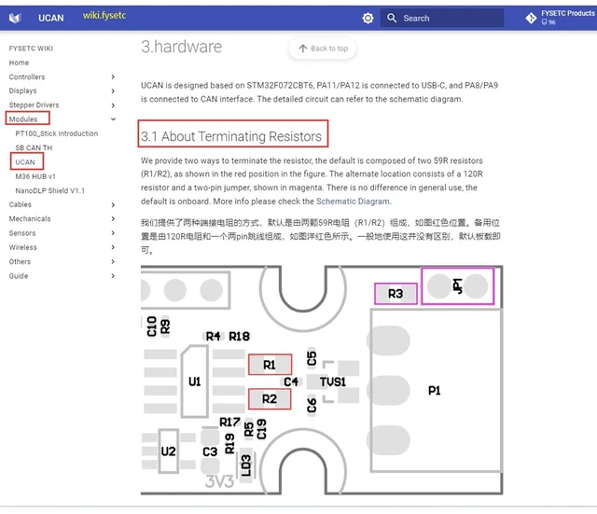Viewport: 597px width, 514px height.
Task: Click the Displays sidebar label
Action: pos(22,91)
